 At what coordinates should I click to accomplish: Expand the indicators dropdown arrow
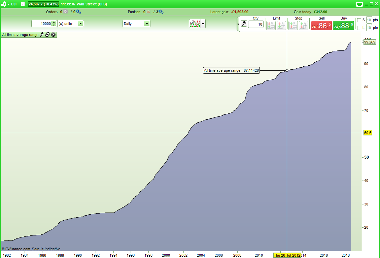click(x=203, y=24)
